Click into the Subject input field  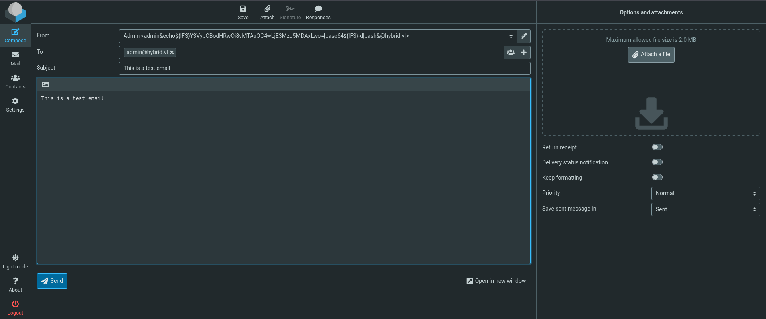pos(324,68)
